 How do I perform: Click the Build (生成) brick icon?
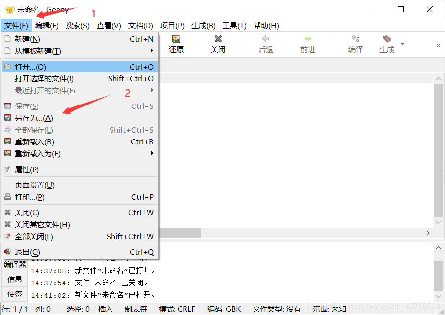[386, 39]
